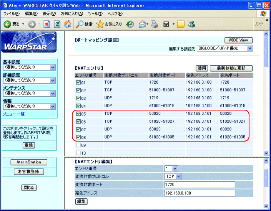Open Favorites (お気に入り) star button
The image size is (271, 211).
pyautogui.click(x=109, y=24)
